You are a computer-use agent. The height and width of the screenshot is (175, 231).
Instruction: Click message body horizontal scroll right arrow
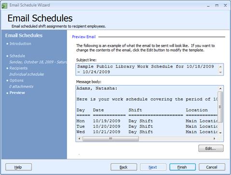(214, 138)
